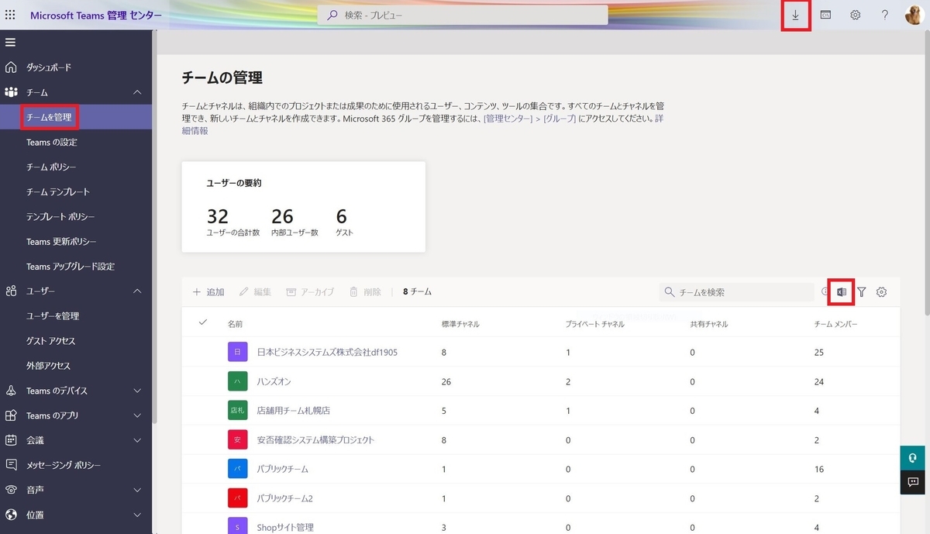Open the app launcher waffle icon
The image size is (930, 534).
tap(10, 15)
